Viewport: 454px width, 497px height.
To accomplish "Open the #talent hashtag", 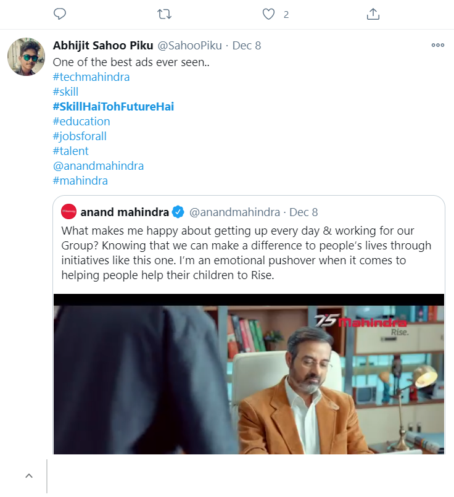I will [x=70, y=151].
